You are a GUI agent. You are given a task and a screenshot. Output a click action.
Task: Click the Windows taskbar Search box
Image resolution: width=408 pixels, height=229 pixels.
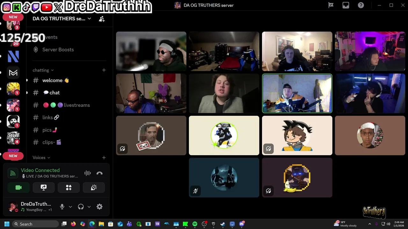click(36, 224)
